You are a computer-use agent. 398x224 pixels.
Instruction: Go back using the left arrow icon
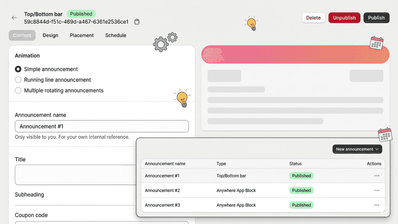[x=14, y=18]
